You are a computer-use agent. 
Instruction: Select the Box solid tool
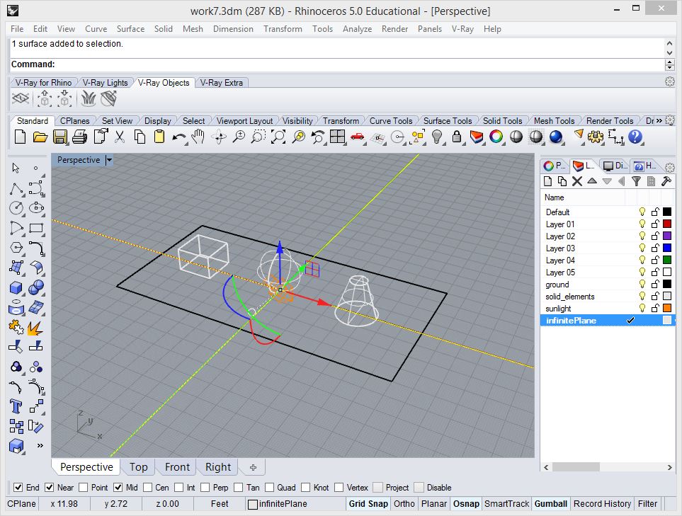tap(16, 288)
